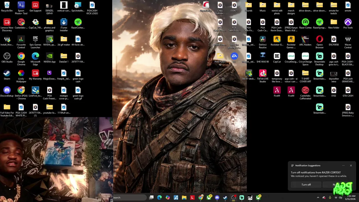Viewport: 359px width, 202px height.
Task: Open CapCut desktop shortcut
Action: pos(277,58)
